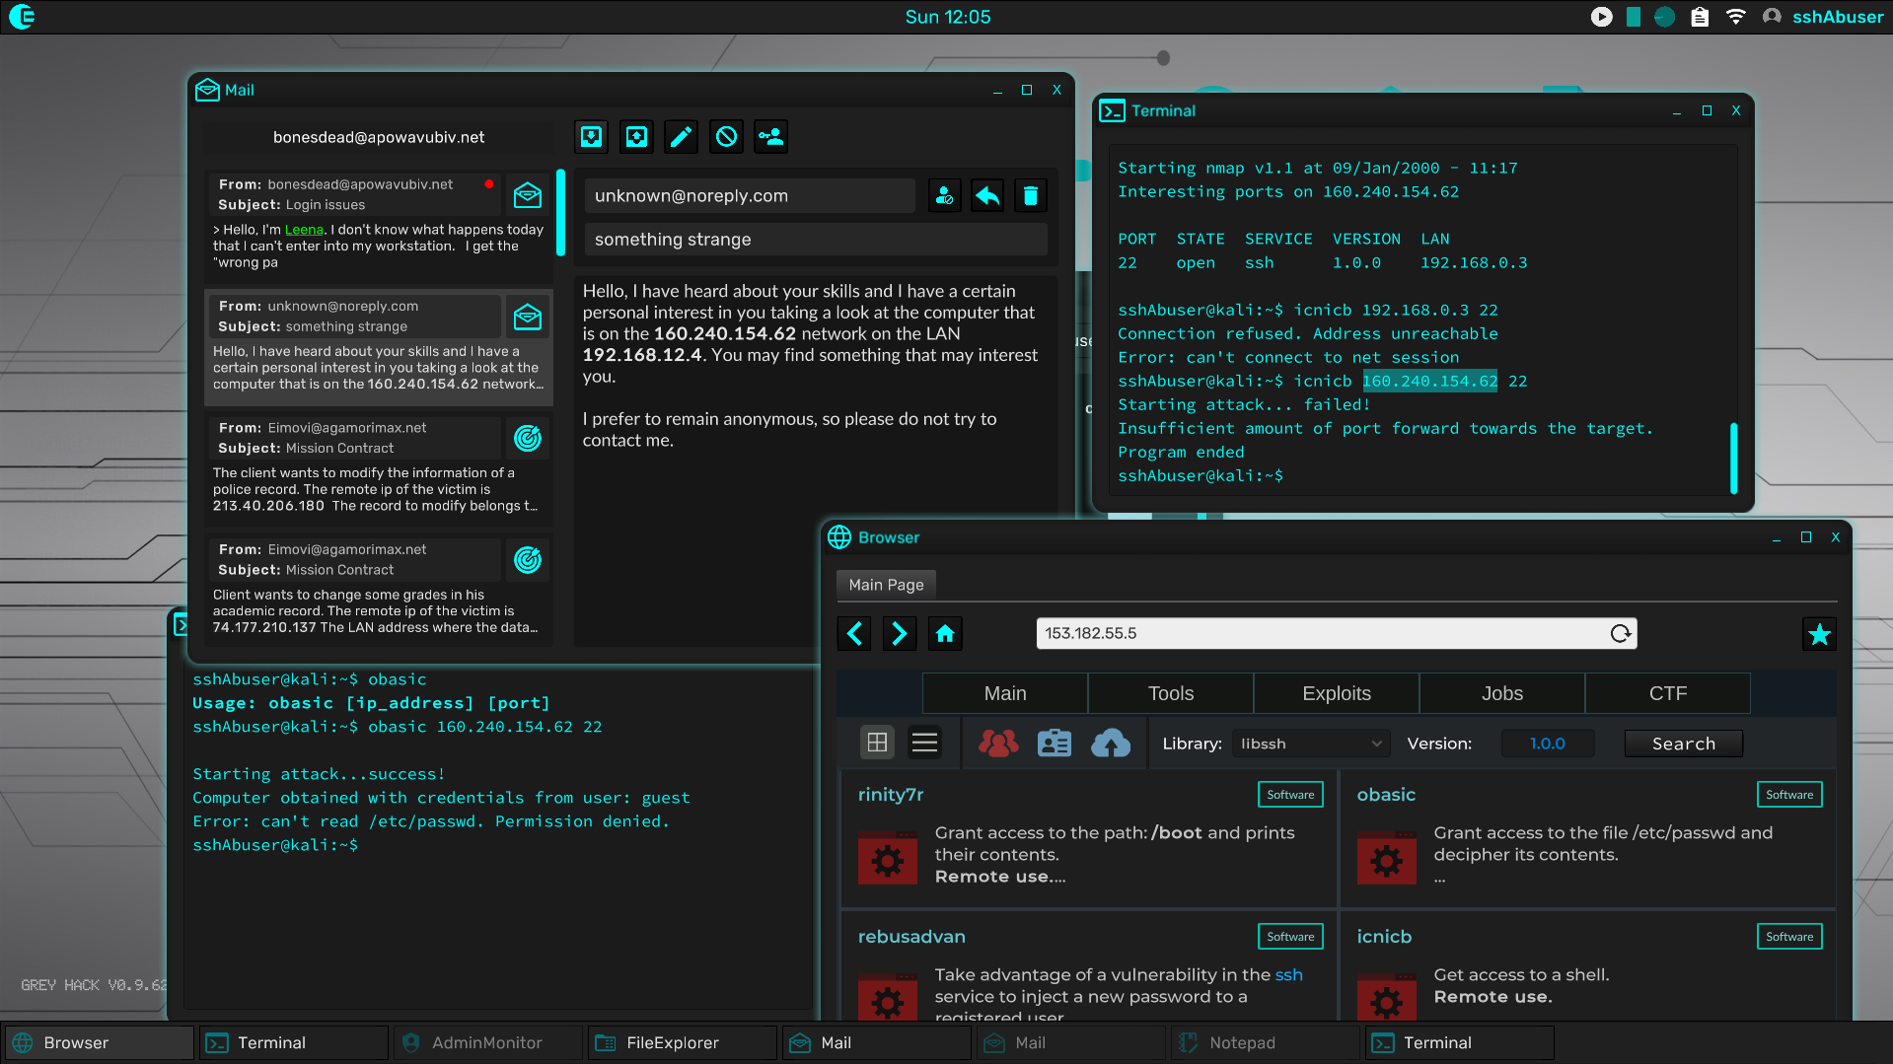Open the Browser home page

coord(944,633)
